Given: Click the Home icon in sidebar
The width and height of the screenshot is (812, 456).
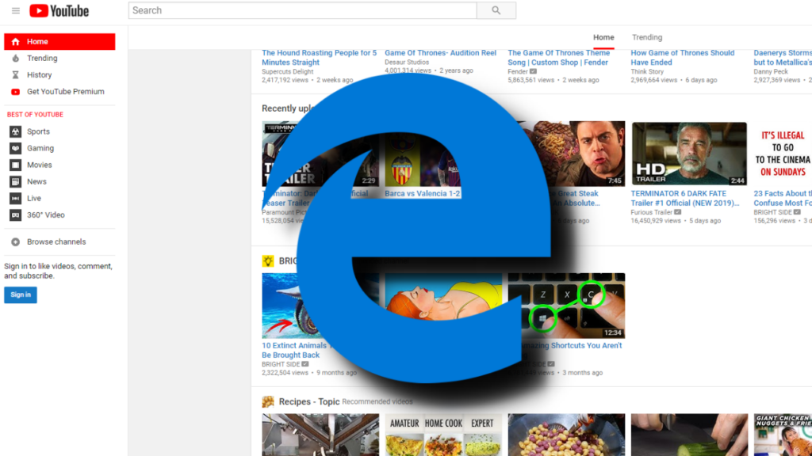Looking at the screenshot, I should click(x=16, y=42).
